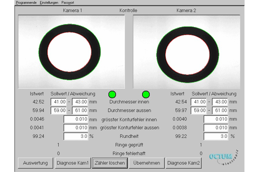Screen dimensions: 259x172
Task: Click Kamera 2 Istwert 42.54
Action: (x=181, y=102)
